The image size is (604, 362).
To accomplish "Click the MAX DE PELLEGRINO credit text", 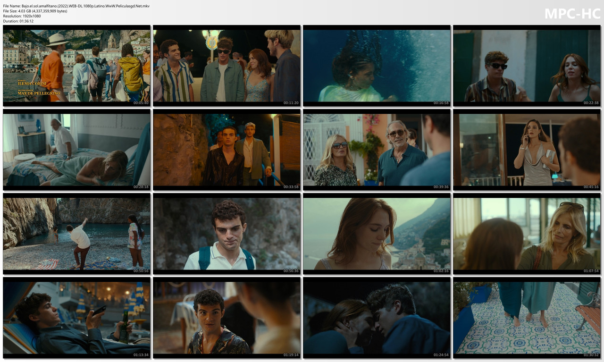I will click(39, 93).
